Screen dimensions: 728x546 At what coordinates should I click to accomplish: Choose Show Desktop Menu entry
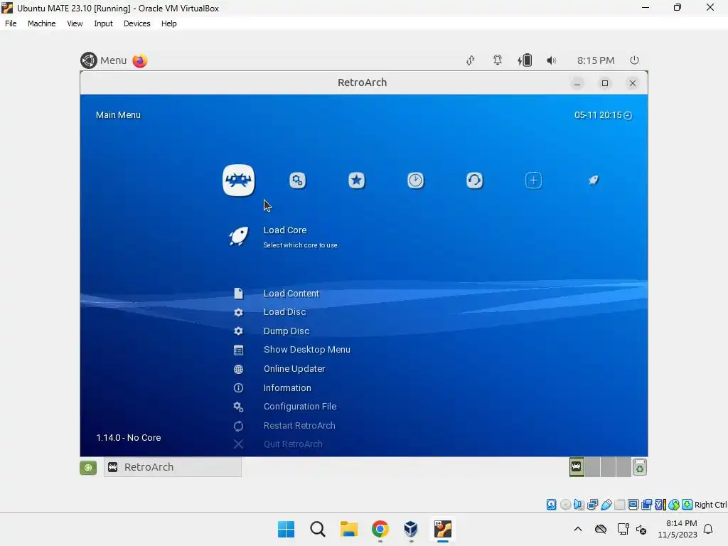tap(307, 350)
